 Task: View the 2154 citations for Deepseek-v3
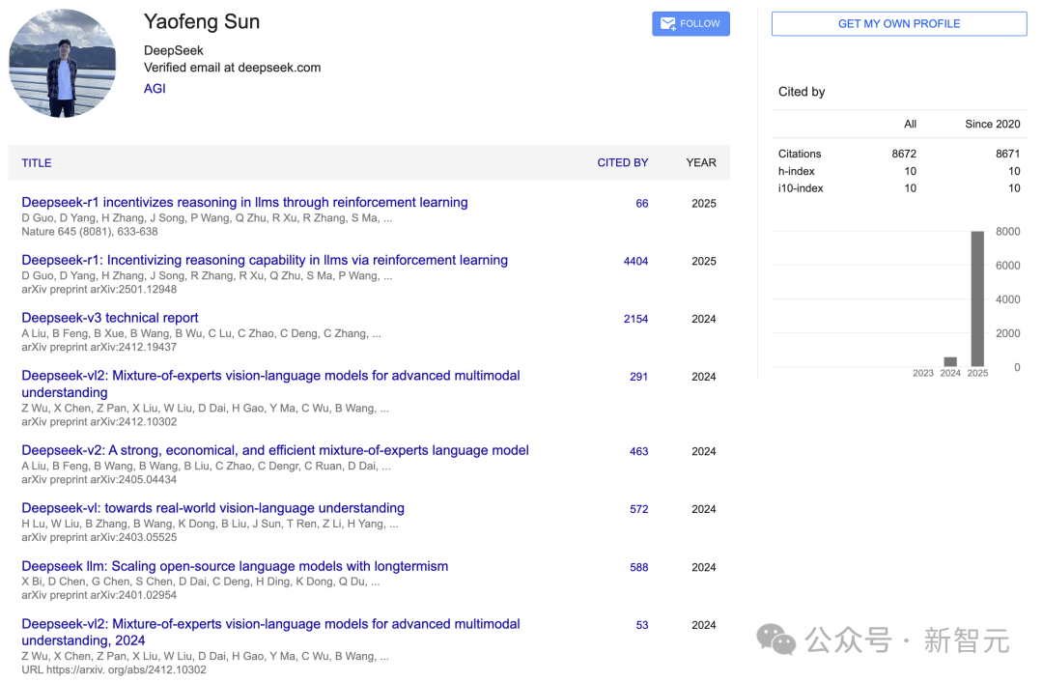coord(635,320)
